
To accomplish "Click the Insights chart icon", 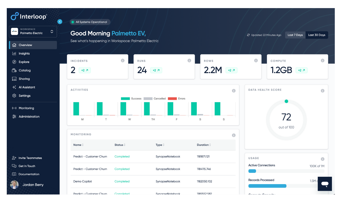I will coord(14,54).
